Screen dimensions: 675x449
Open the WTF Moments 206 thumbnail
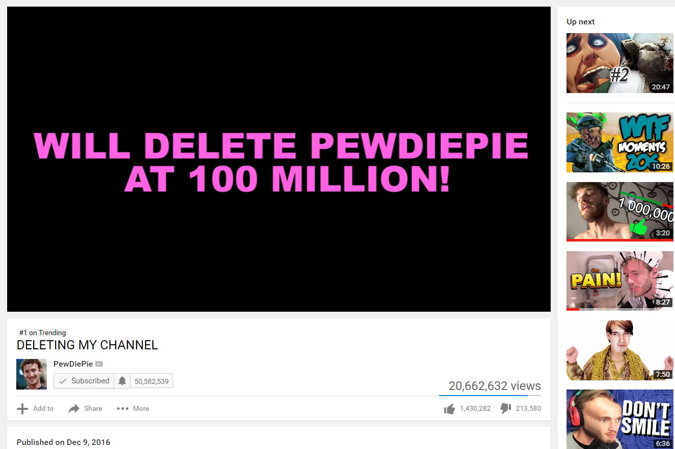click(x=620, y=142)
